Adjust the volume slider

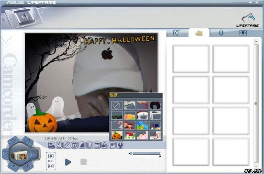pos(146,153)
